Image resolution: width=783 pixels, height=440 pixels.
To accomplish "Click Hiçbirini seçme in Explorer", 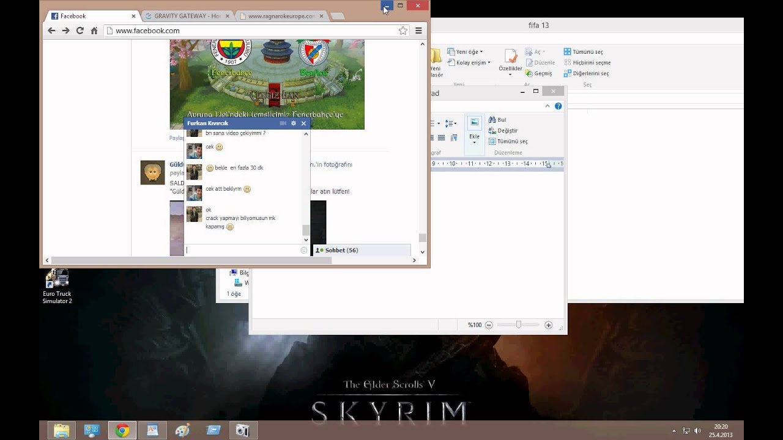I will tap(587, 63).
